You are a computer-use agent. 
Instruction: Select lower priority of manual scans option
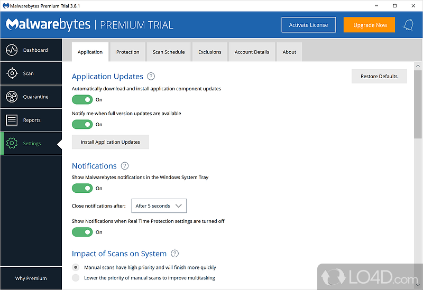76,278
